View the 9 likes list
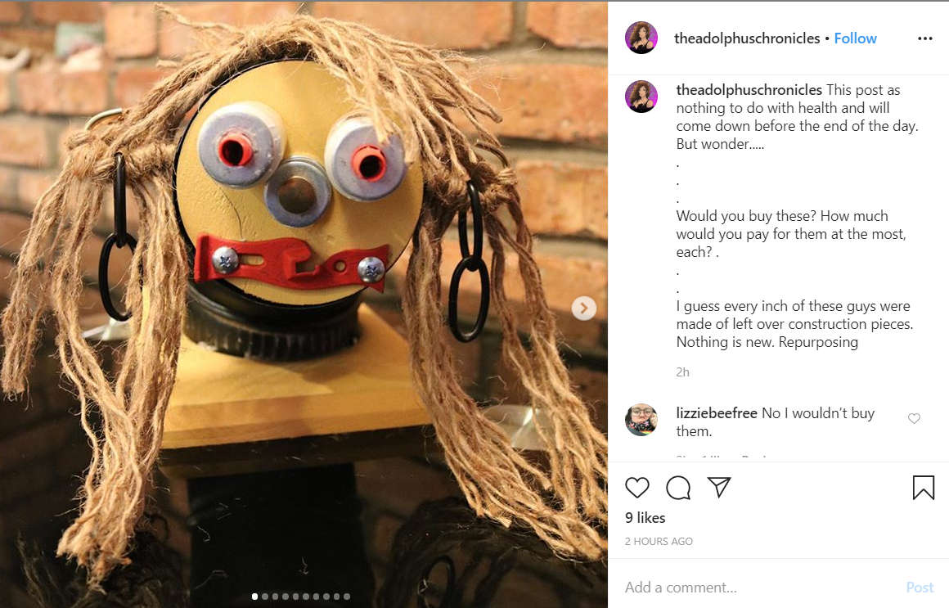Viewport: 949px width, 608px height. tap(645, 518)
